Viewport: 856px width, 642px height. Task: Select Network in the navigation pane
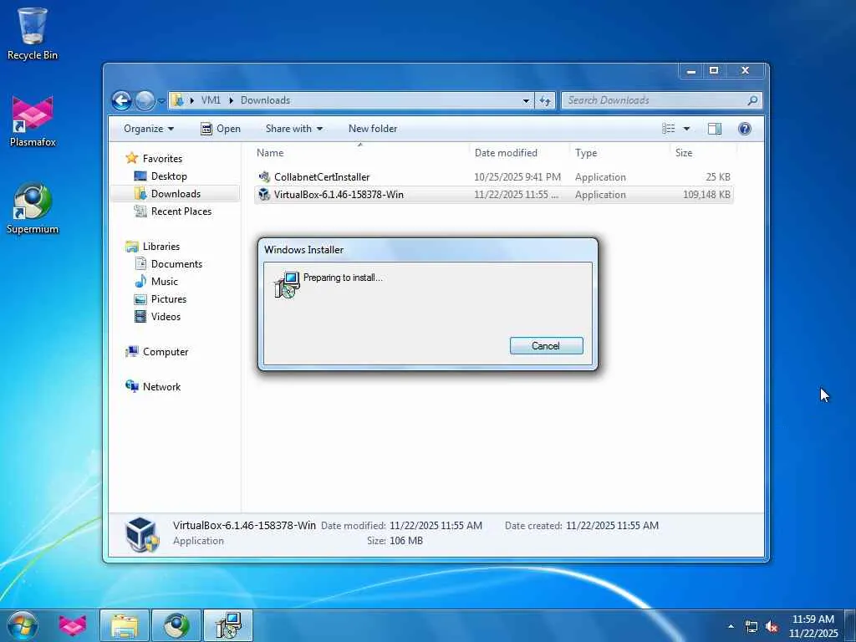click(x=161, y=387)
